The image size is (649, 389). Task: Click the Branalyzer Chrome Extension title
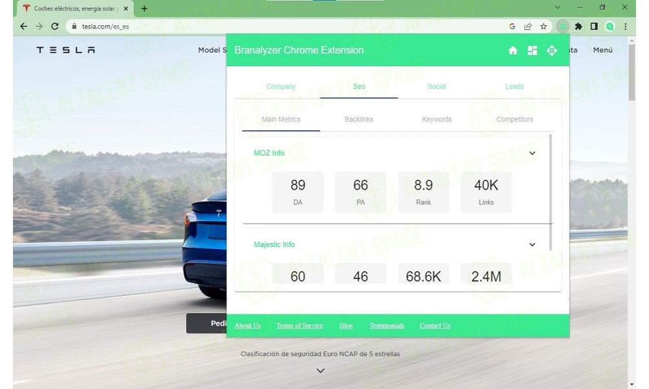point(299,51)
